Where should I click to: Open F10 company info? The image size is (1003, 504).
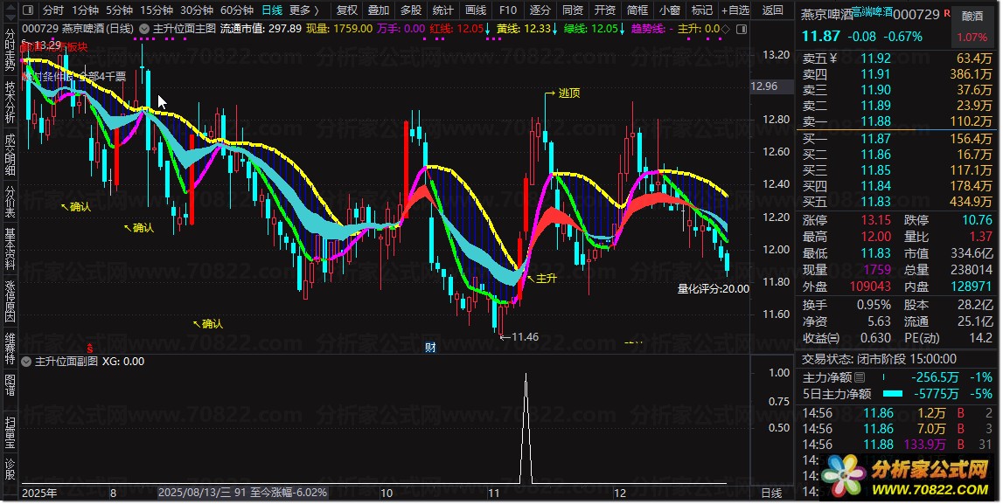(508, 10)
